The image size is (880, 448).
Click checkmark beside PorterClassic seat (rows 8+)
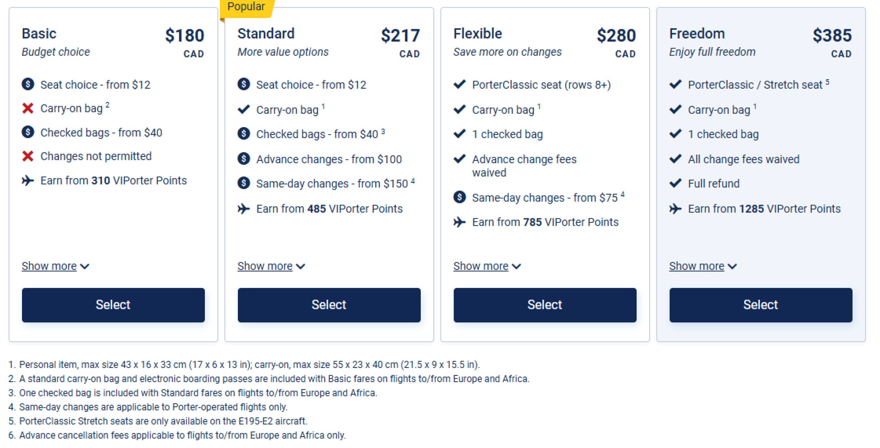(460, 84)
